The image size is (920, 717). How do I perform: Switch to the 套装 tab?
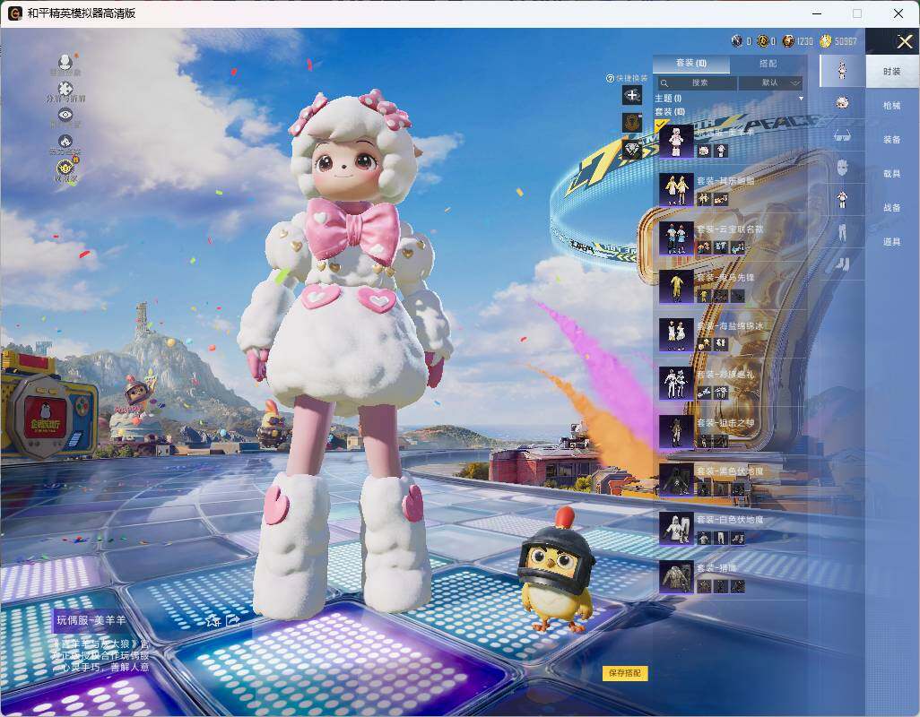[691, 64]
